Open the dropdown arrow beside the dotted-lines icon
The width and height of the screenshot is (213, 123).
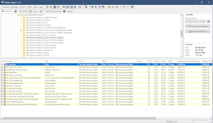[120, 7]
